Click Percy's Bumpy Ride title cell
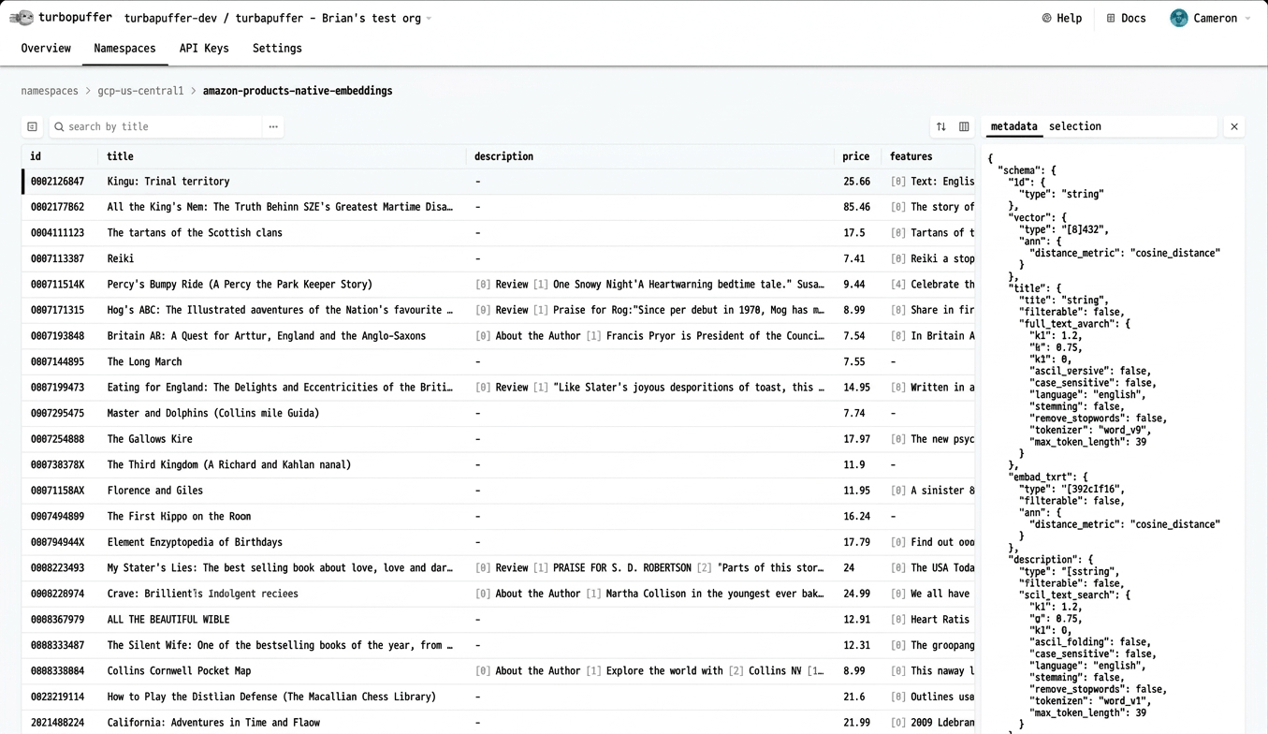This screenshot has width=1268, height=734. click(x=240, y=285)
